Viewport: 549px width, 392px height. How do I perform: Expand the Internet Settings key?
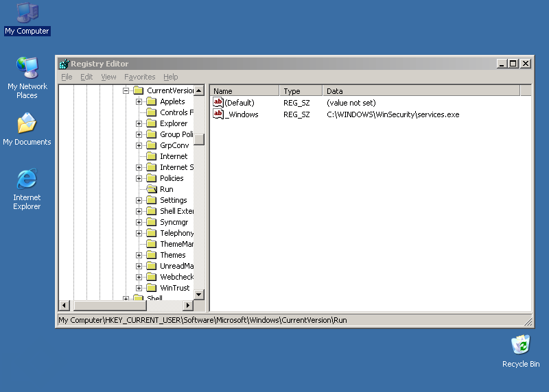(x=139, y=167)
